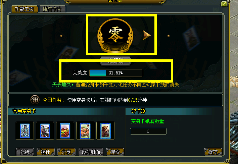Select the golden mask transformation card
This screenshot has height=164, width=238.
(x=65, y=130)
